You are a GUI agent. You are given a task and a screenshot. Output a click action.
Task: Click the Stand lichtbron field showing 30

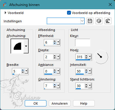[80, 86]
